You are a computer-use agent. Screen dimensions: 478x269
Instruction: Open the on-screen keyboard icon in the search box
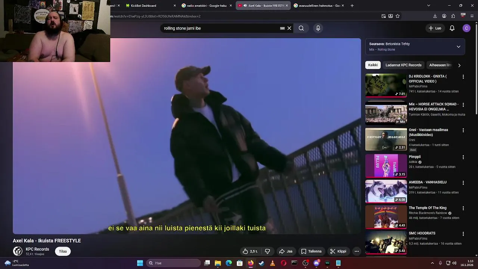click(282, 28)
